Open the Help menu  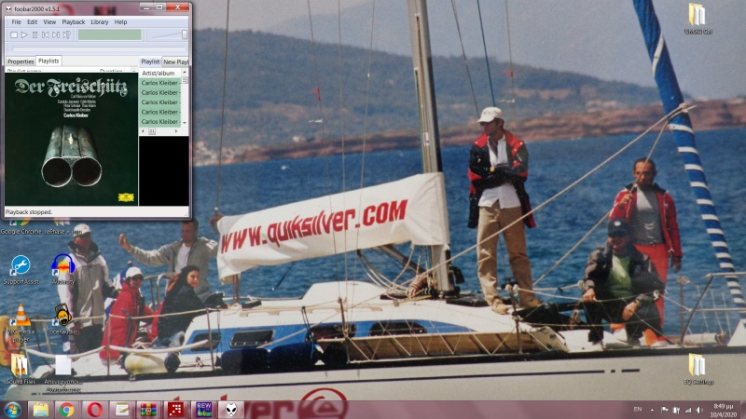pos(120,21)
